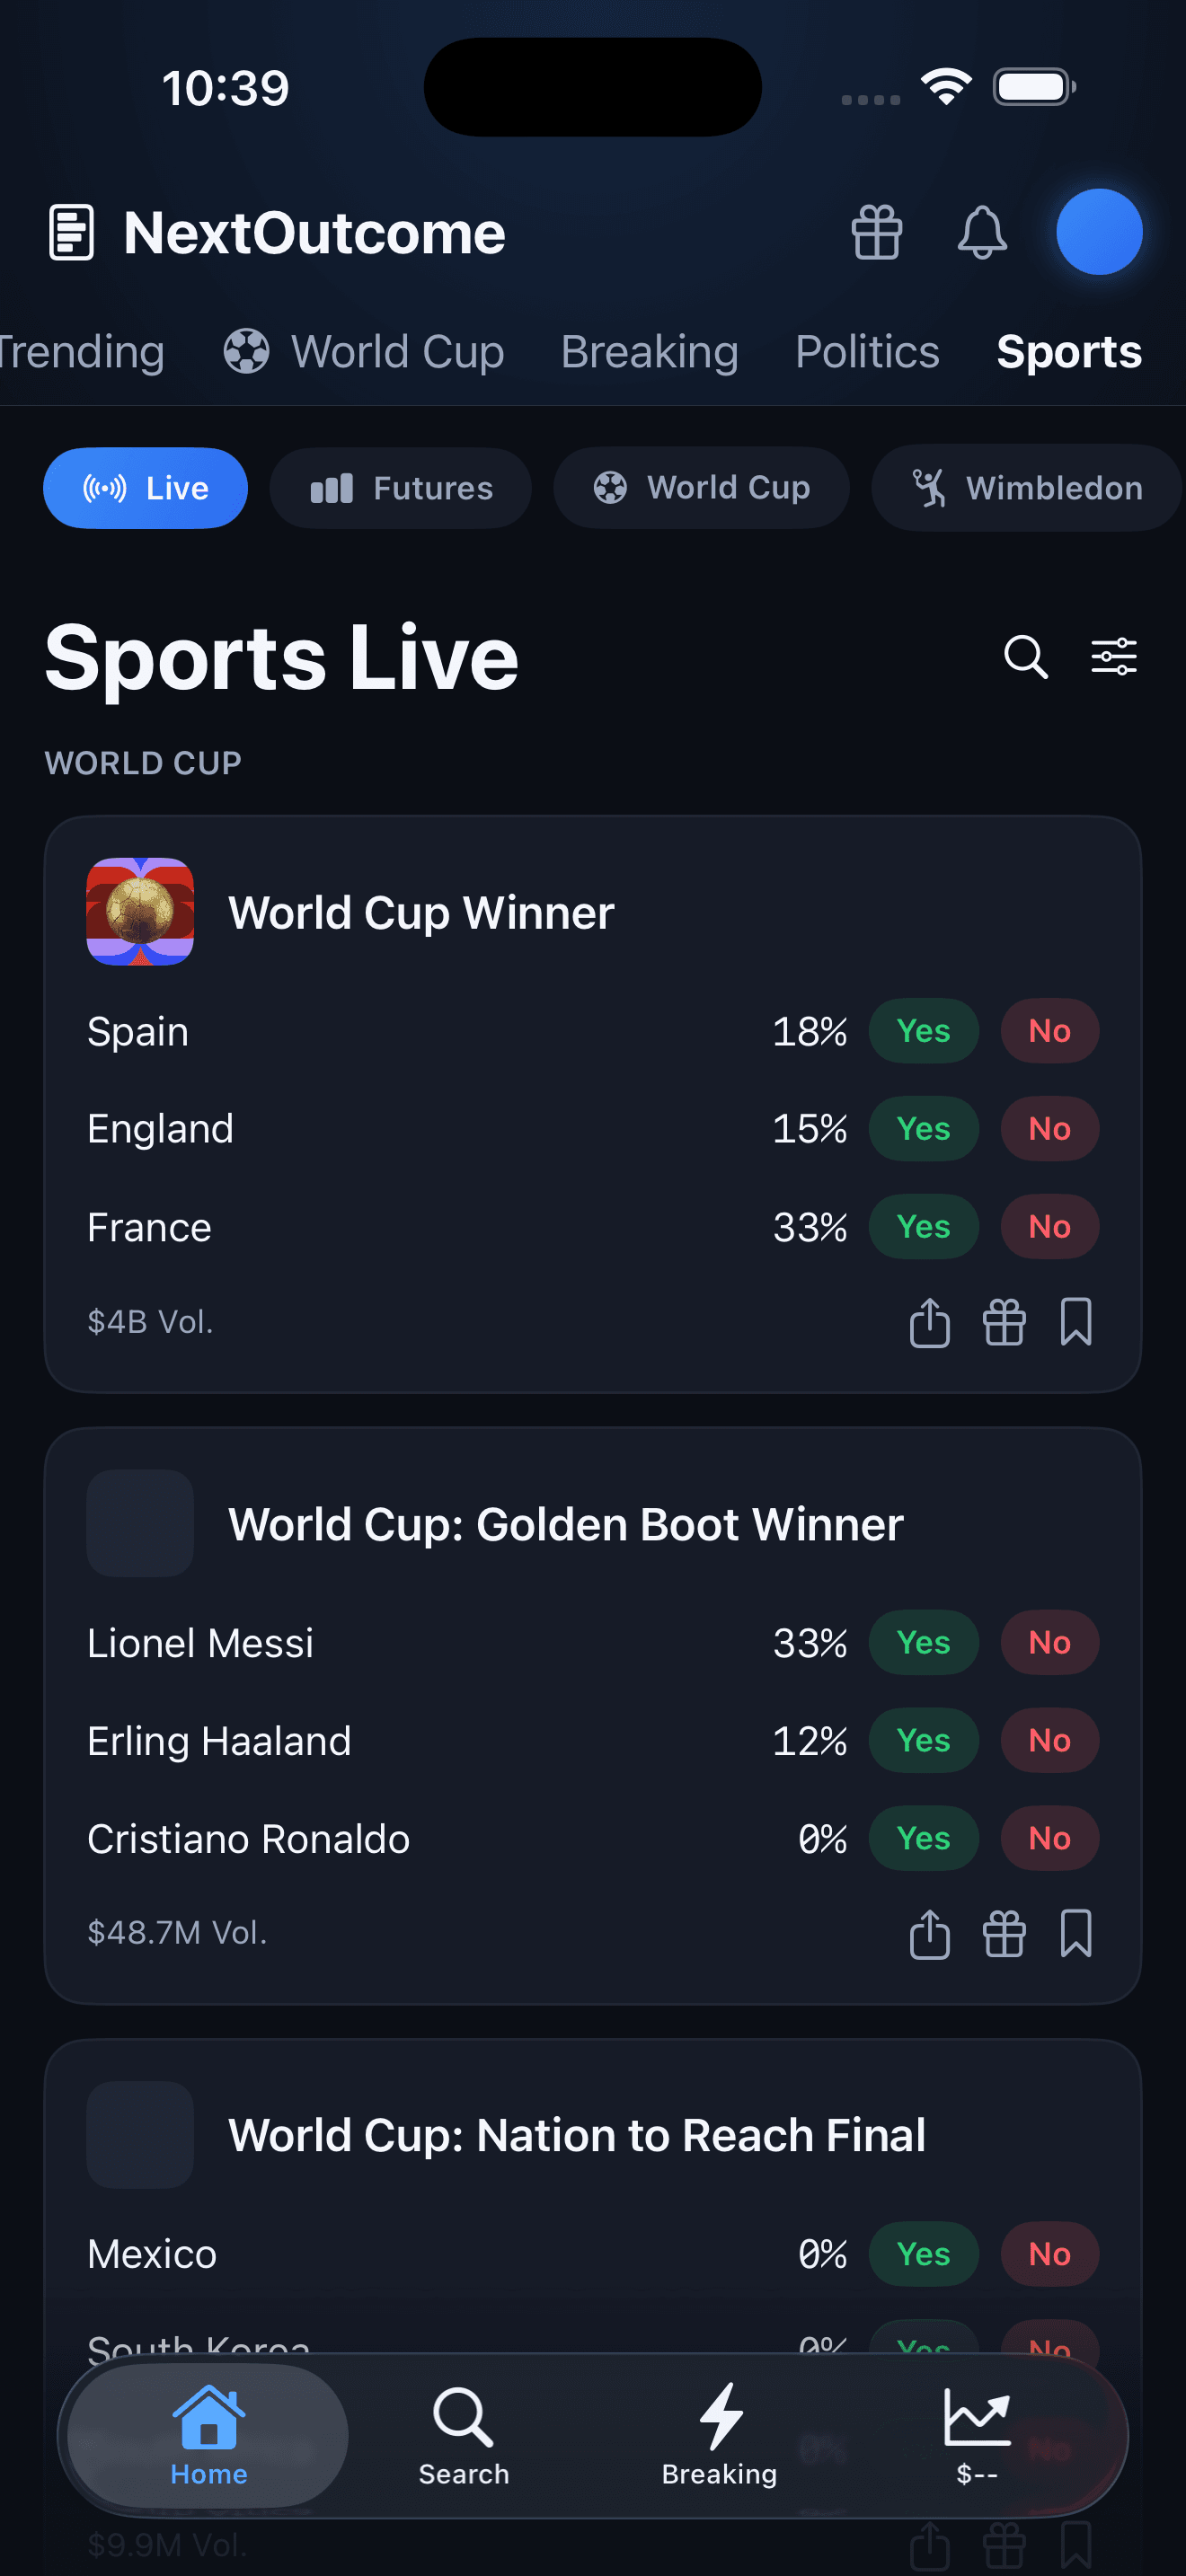Screen dimensions: 1186x2576
Task: Open the gift rewards icon in header
Action: point(877,232)
